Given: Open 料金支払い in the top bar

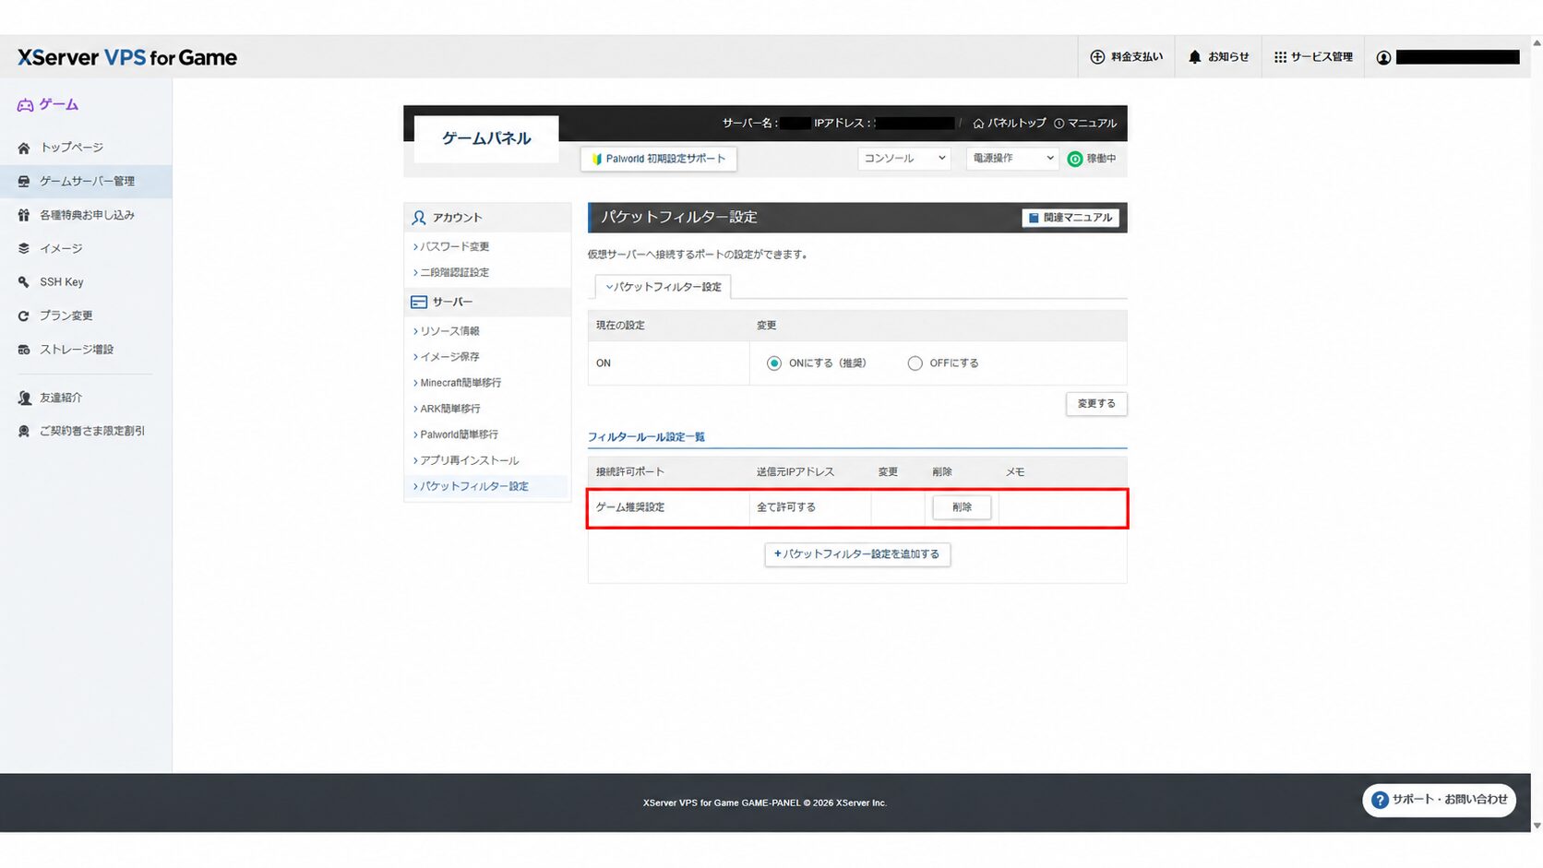Looking at the screenshot, I should pyautogui.click(x=1126, y=57).
